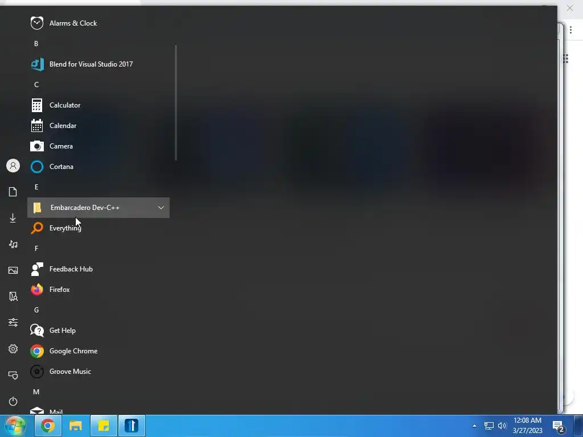Launch Blend for Visual Studio 2017
The width and height of the screenshot is (583, 437).
coord(98,64)
